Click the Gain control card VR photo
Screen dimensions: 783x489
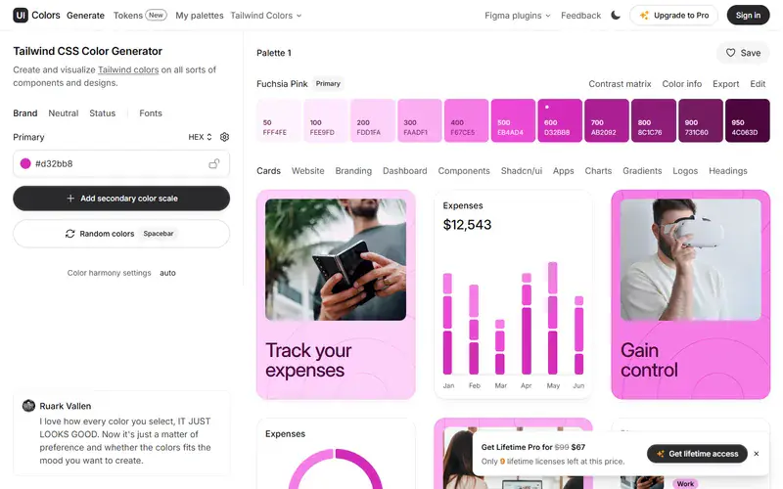691,259
